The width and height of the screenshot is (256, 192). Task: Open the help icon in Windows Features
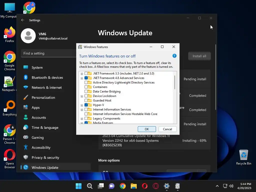point(174,56)
